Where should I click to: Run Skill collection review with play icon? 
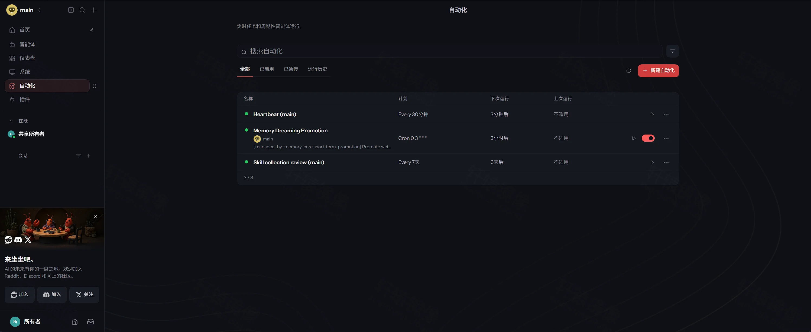pyautogui.click(x=652, y=162)
